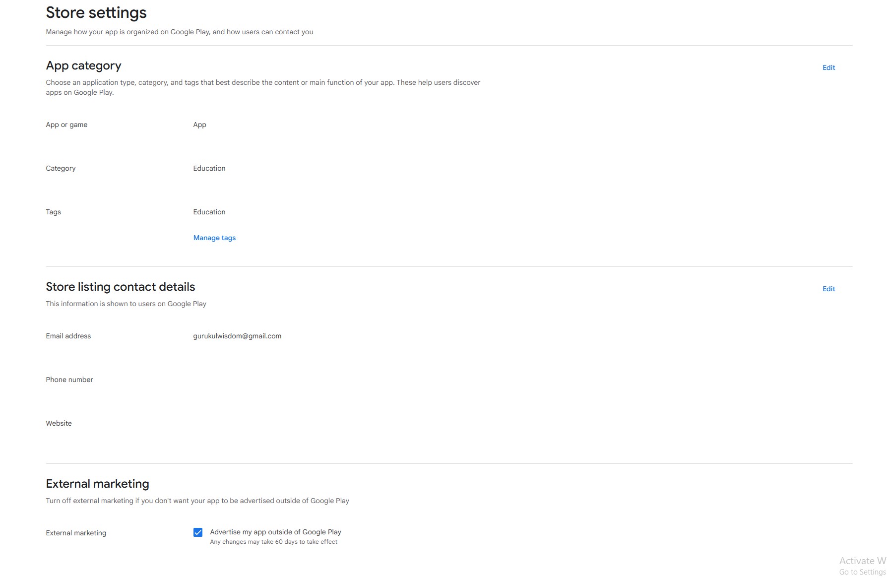Click Edit link for App category
Viewport: 887px width, 578px height.
(x=828, y=67)
